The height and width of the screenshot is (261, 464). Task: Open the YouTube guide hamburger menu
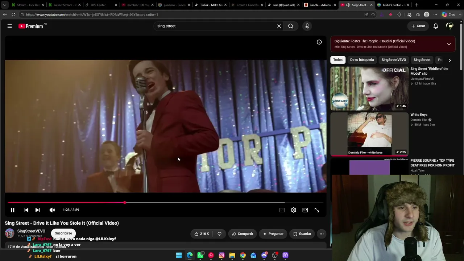tap(10, 26)
